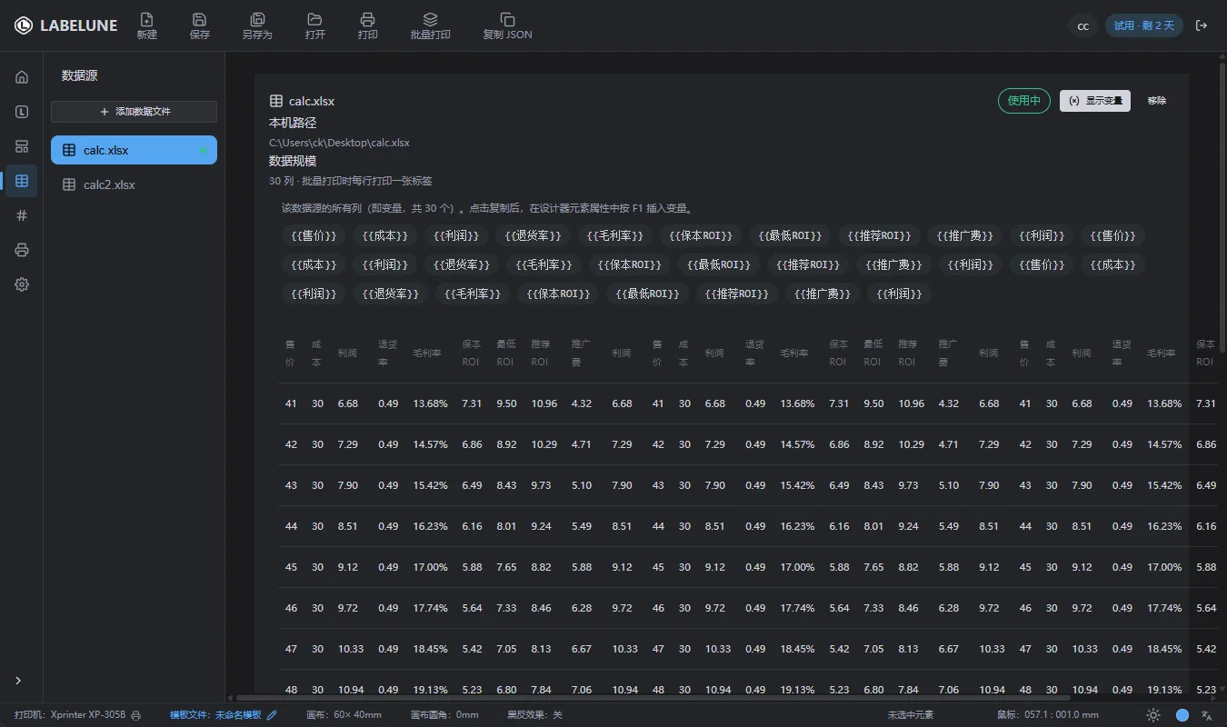Viewport: 1227px width, 727px height.
Task: Click the pencil icon next to 未命名模板
Action: (271, 715)
